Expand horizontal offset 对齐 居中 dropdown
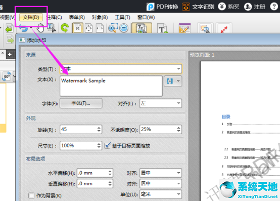The width and height of the screenshot is (280, 201). tap(161, 173)
